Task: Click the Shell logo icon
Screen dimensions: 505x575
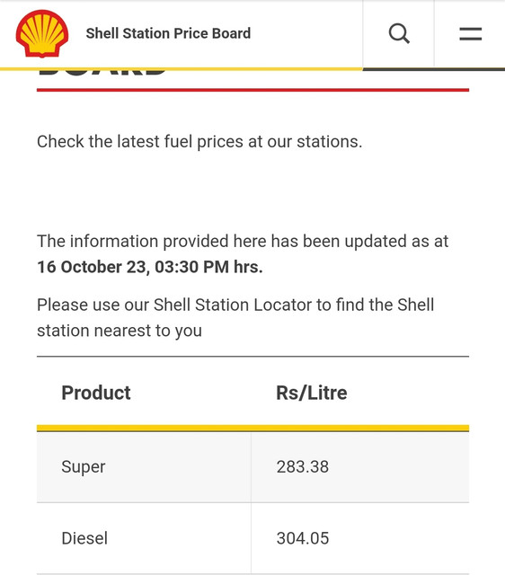Action: (x=42, y=33)
